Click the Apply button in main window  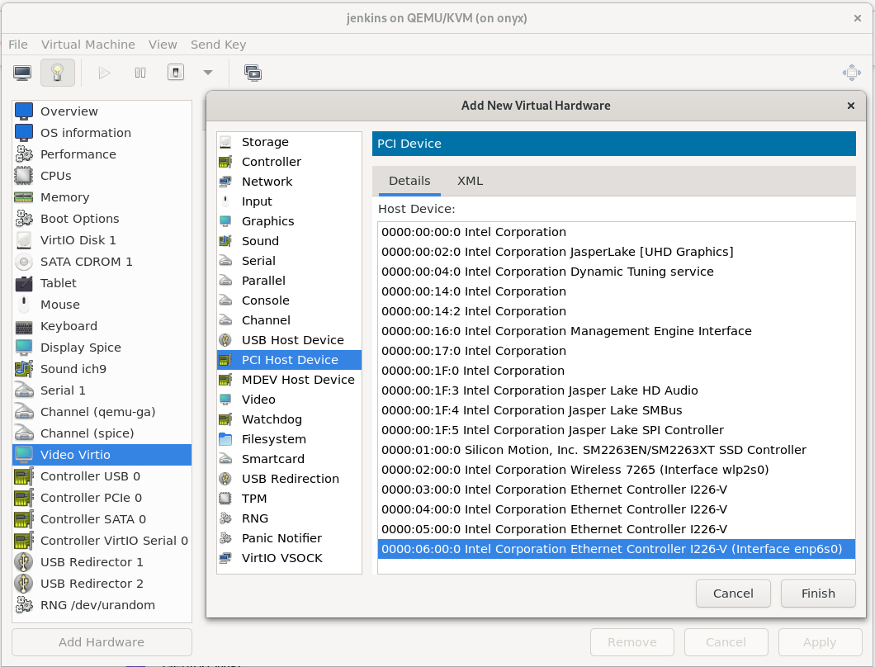click(821, 642)
